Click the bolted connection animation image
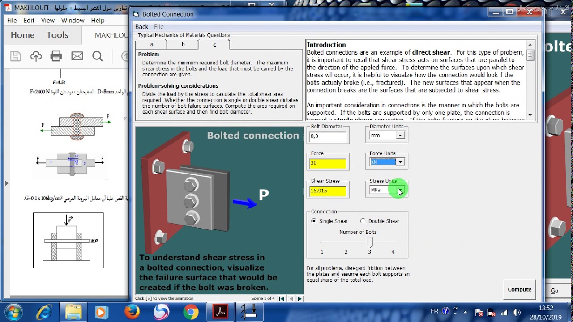This screenshot has width=573, height=322. (219, 210)
